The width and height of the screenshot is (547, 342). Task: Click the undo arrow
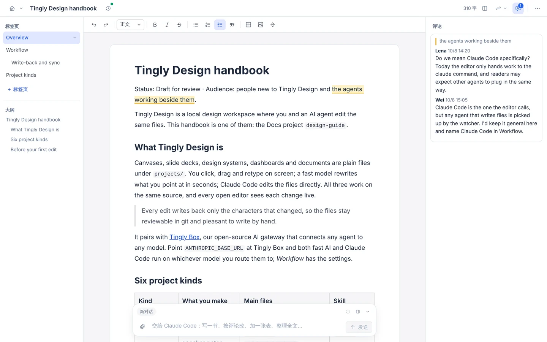tap(94, 25)
